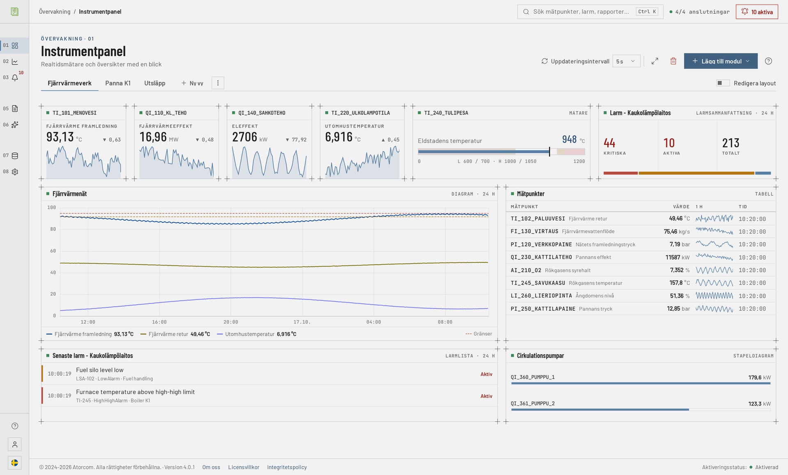Toggle the Gränser limits legend entry

click(x=479, y=334)
